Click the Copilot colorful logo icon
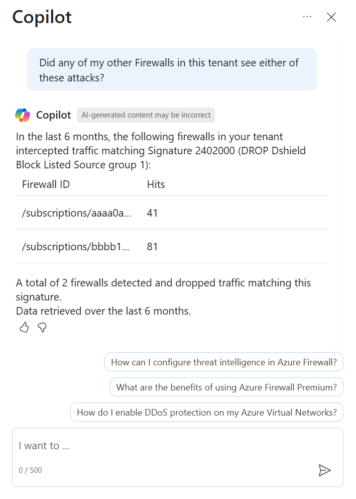Viewport: 356px width, 499px height. click(x=23, y=115)
